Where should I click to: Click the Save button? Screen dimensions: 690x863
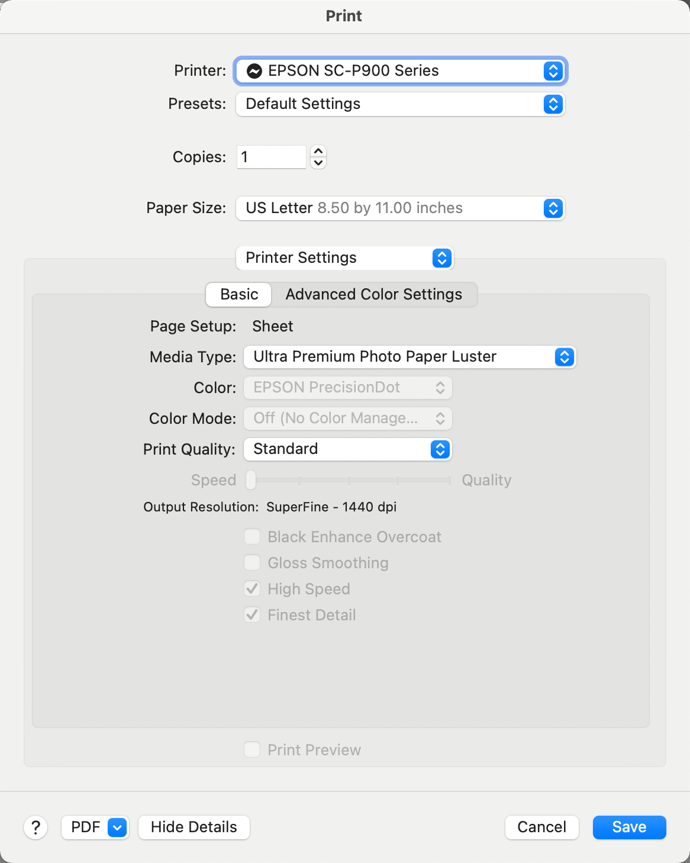click(x=629, y=827)
